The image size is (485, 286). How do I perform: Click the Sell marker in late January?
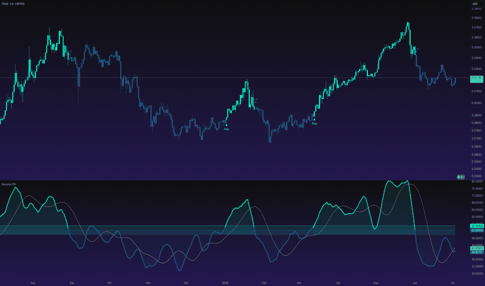(x=256, y=100)
